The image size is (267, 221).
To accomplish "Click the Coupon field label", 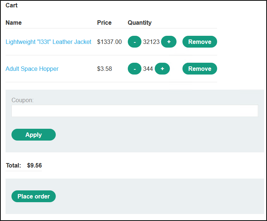I will 23,100.
